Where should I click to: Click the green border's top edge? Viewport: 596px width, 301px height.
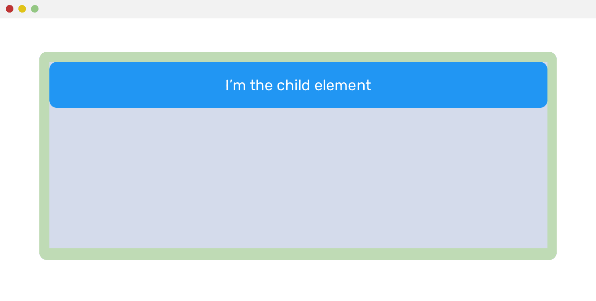click(298, 57)
